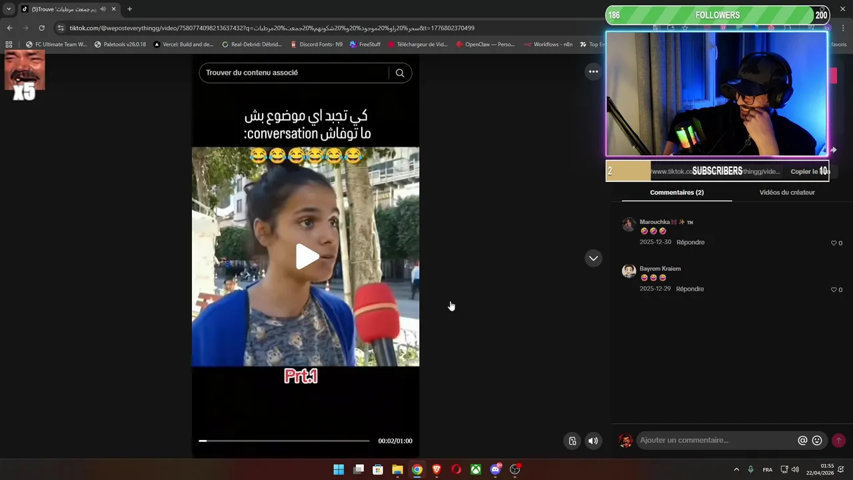Focus the Ajouter un commentaire field
853x480 pixels.
(716, 440)
